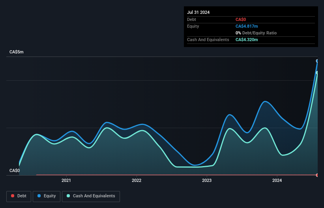The width and height of the screenshot is (324, 208).
Task: Click the CA$0 y-axis label
Action: [x=15, y=170]
